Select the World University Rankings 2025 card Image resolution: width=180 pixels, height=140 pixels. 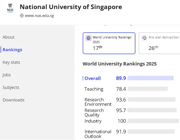[x=109, y=43]
